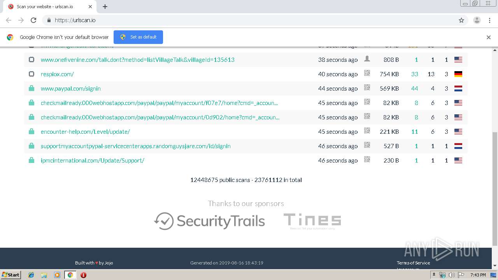
Task: Click the 7:43 PM taskbar clock
Action: [478, 275]
